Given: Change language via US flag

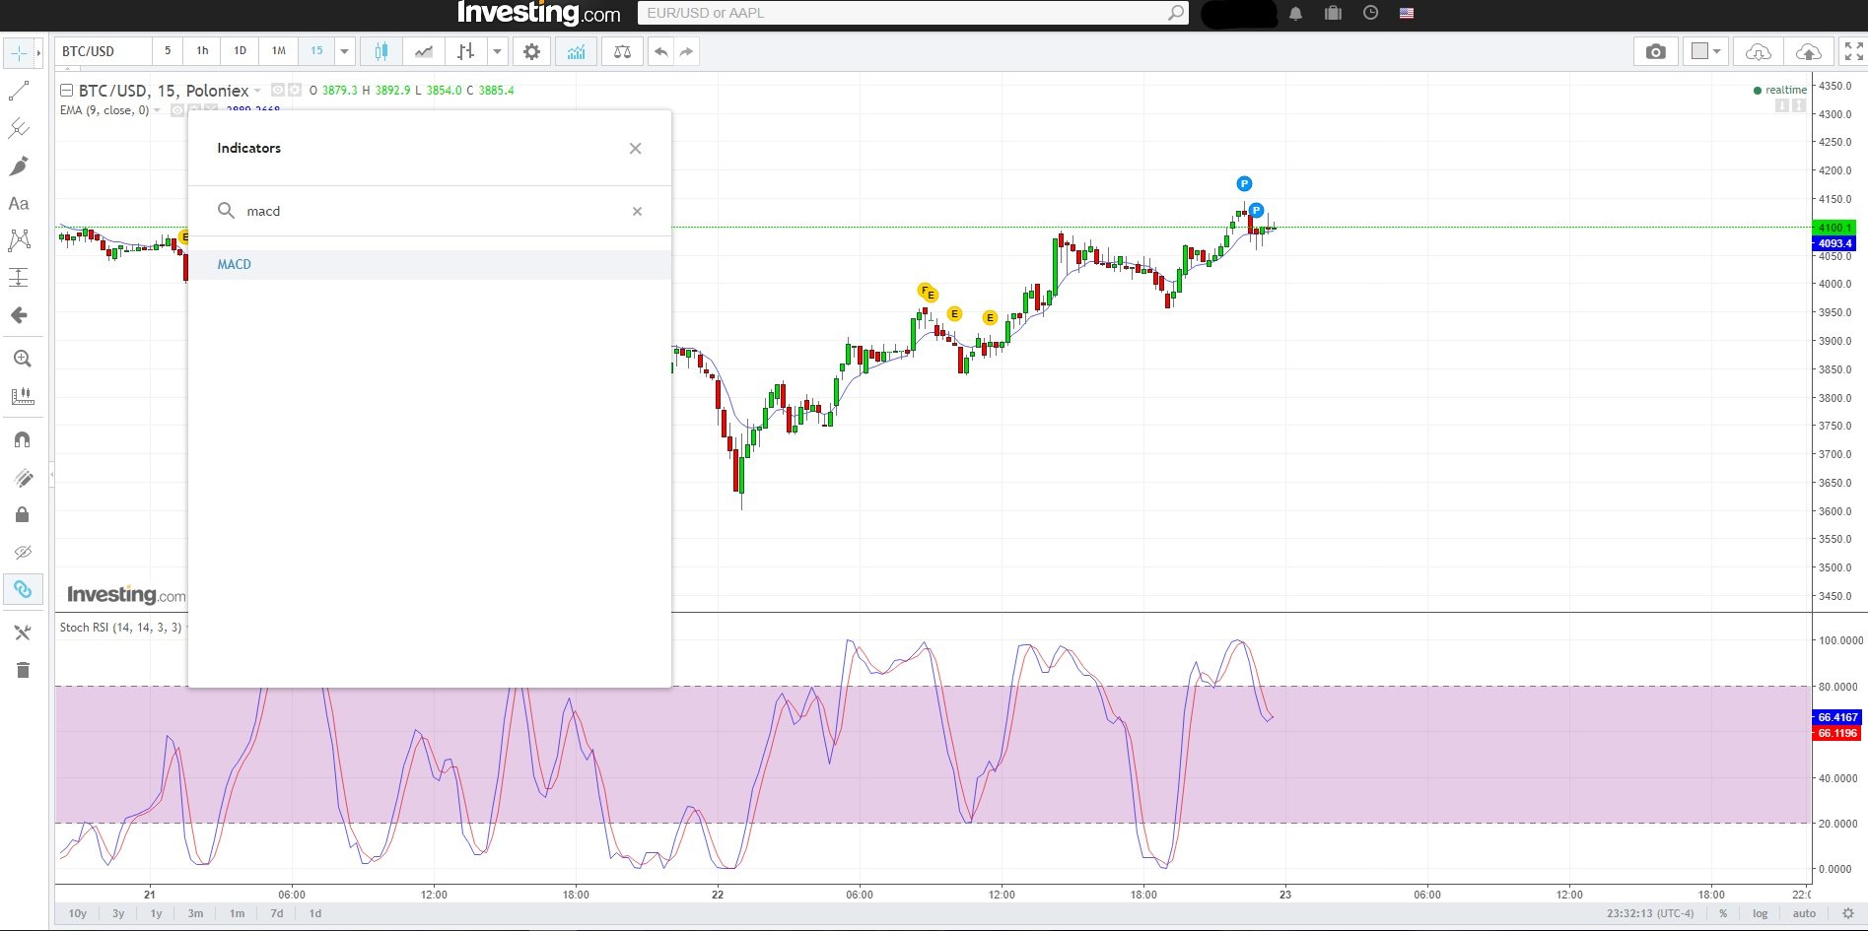Looking at the screenshot, I should tap(1407, 13).
